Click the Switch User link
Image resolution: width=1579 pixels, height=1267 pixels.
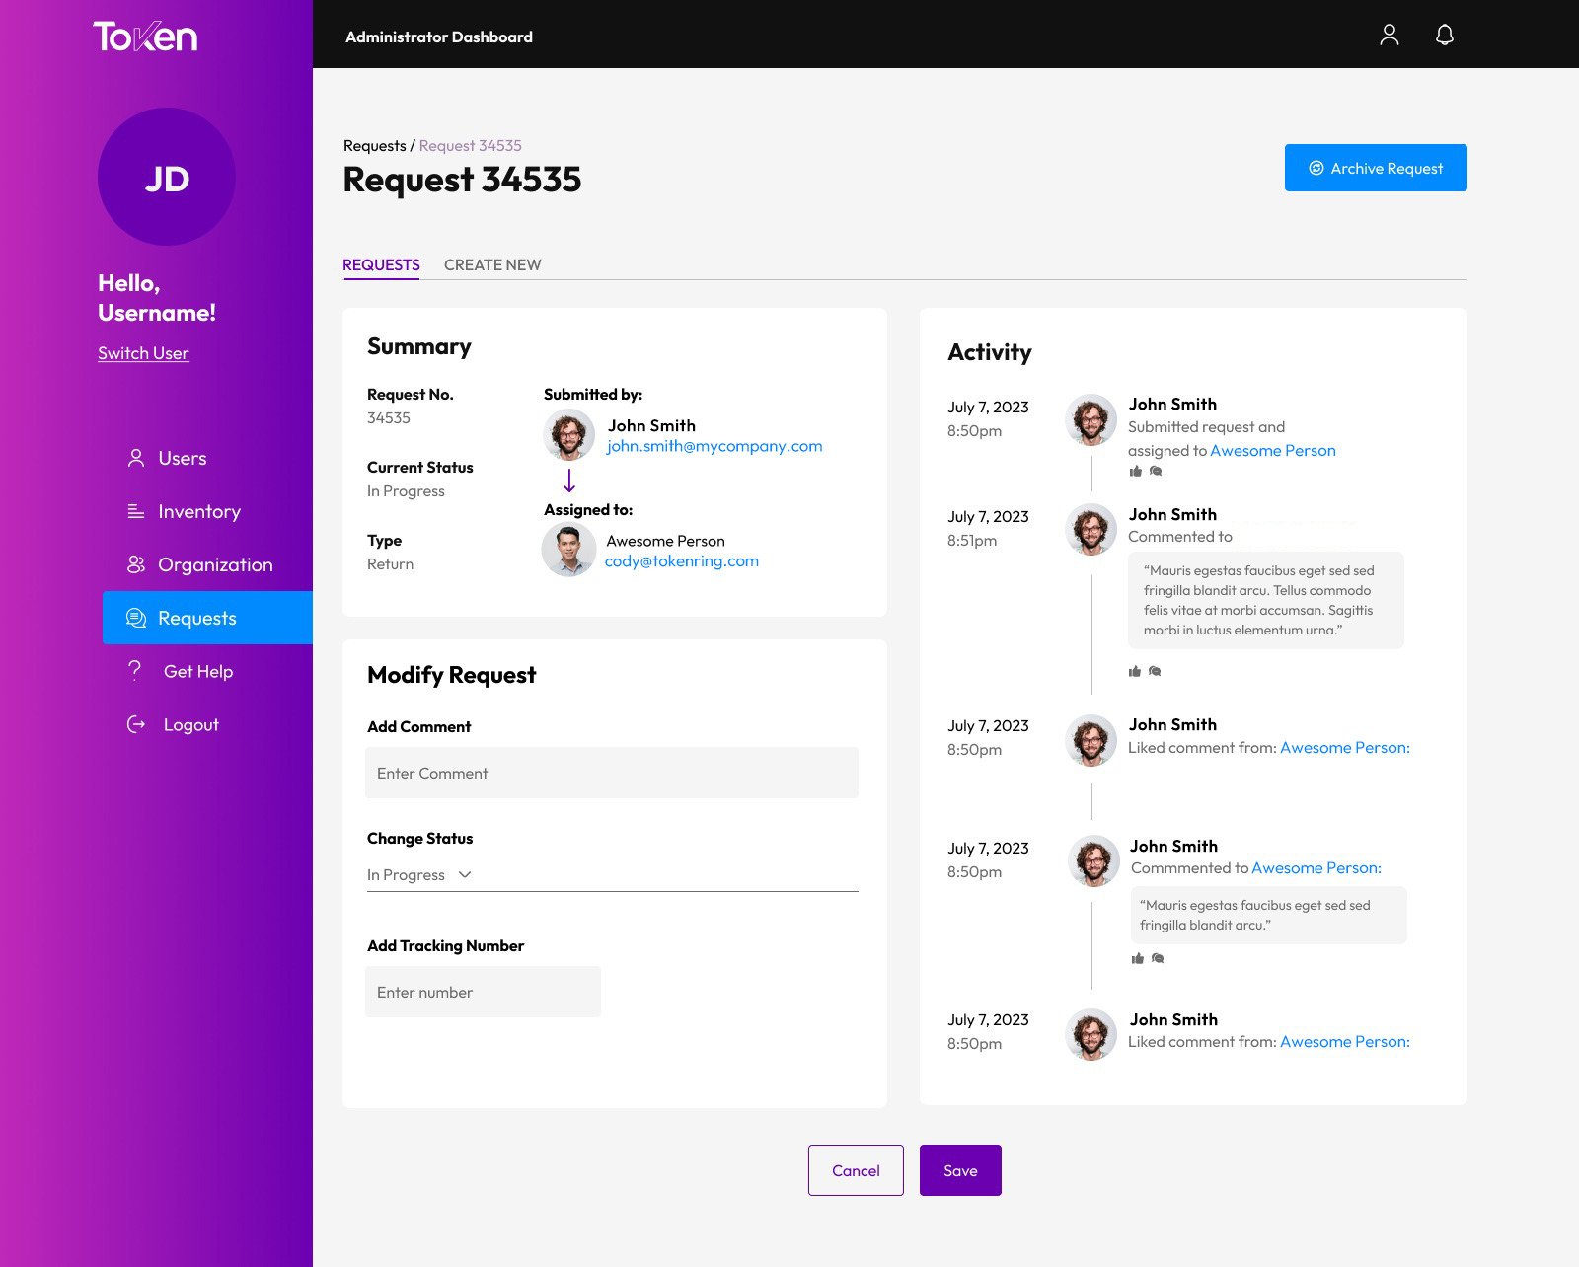click(x=143, y=353)
